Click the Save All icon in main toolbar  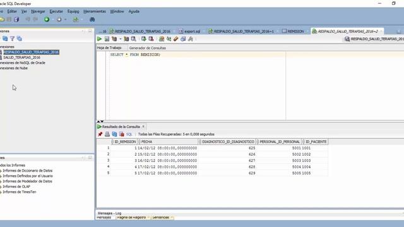click(x=16, y=20)
